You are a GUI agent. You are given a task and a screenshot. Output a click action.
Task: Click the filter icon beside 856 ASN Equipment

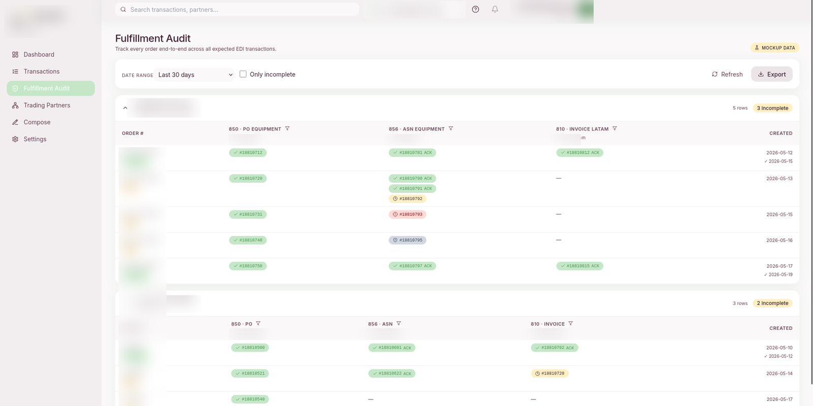tap(451, 129)
